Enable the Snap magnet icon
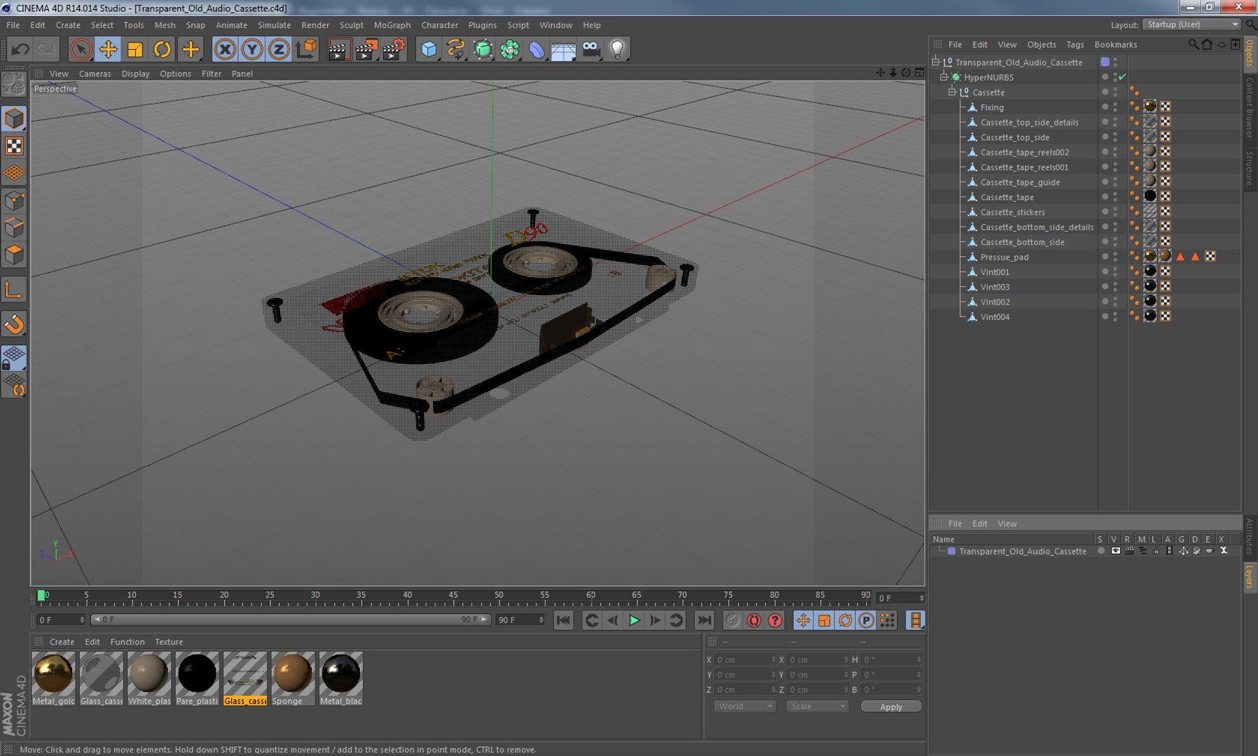 pyautogui.click(x=14, y=324)
